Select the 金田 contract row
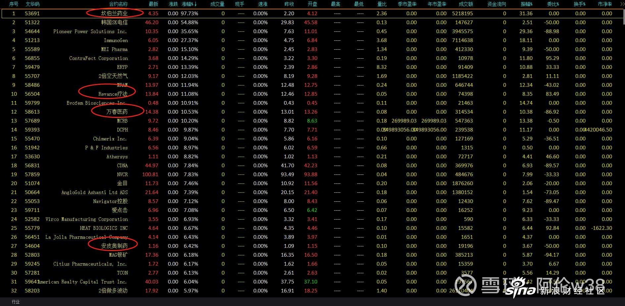Screen dimensions: 625x306 click(x=312, y=183)
